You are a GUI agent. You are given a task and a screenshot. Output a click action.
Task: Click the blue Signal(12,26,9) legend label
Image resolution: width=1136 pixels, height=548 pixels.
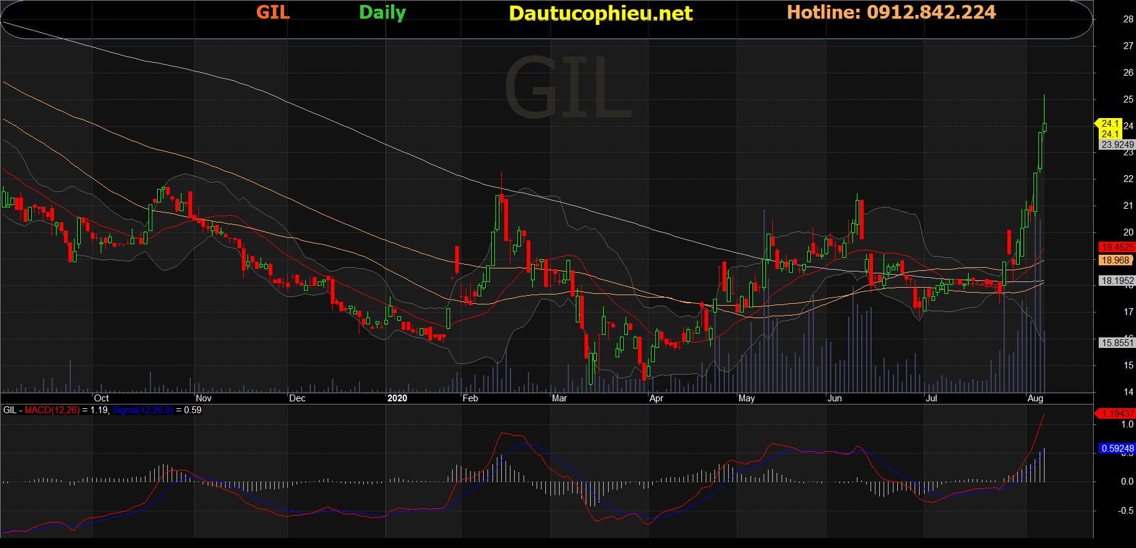pyautogui.click(x=142, y=410)
